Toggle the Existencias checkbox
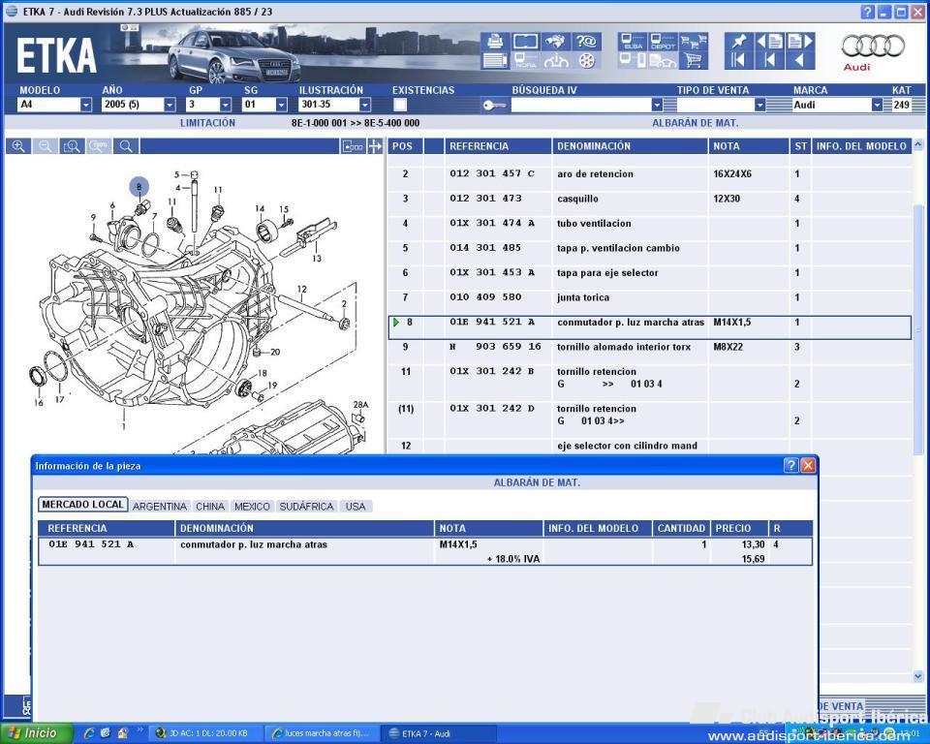This screenshot has height=744, width=930. click(x=400, y=105)
